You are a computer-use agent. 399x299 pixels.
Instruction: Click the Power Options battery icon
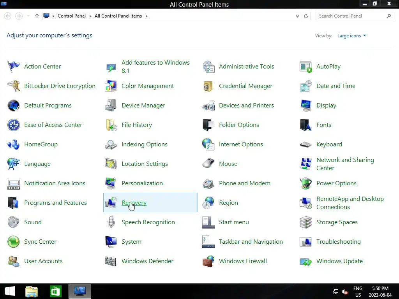305,183
